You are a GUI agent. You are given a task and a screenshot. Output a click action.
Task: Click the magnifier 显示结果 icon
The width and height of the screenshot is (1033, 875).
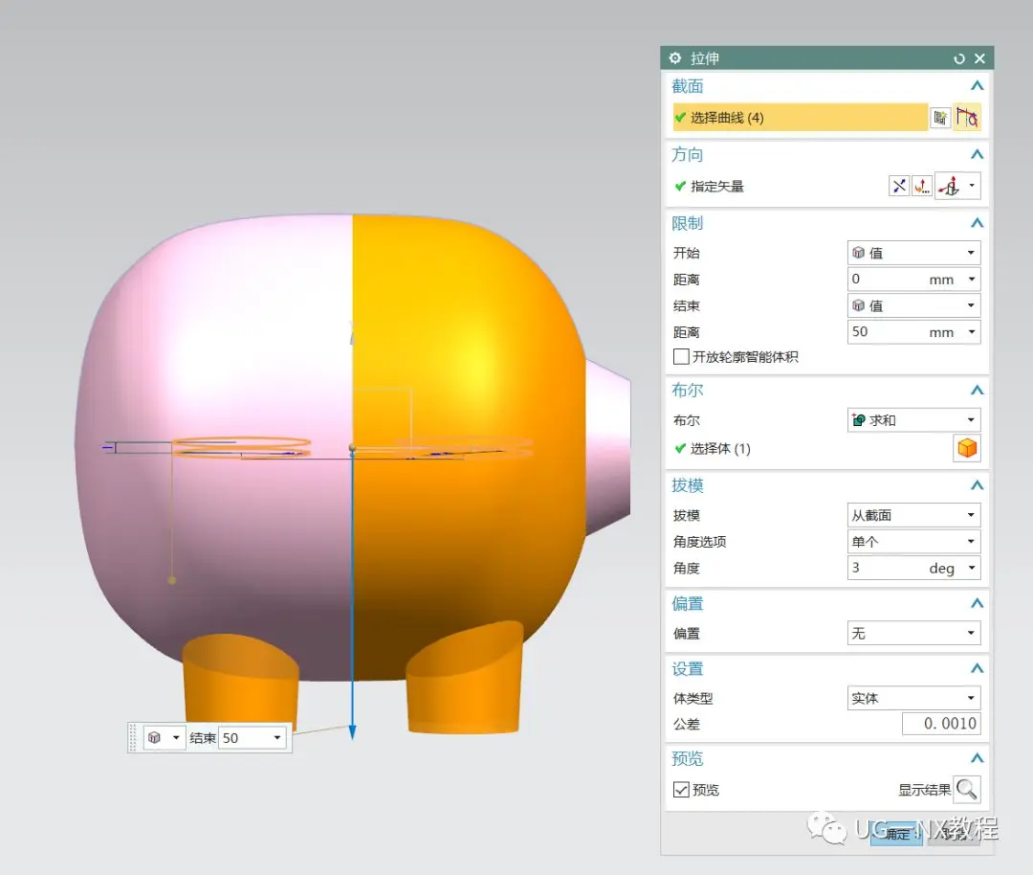(967, 789)
